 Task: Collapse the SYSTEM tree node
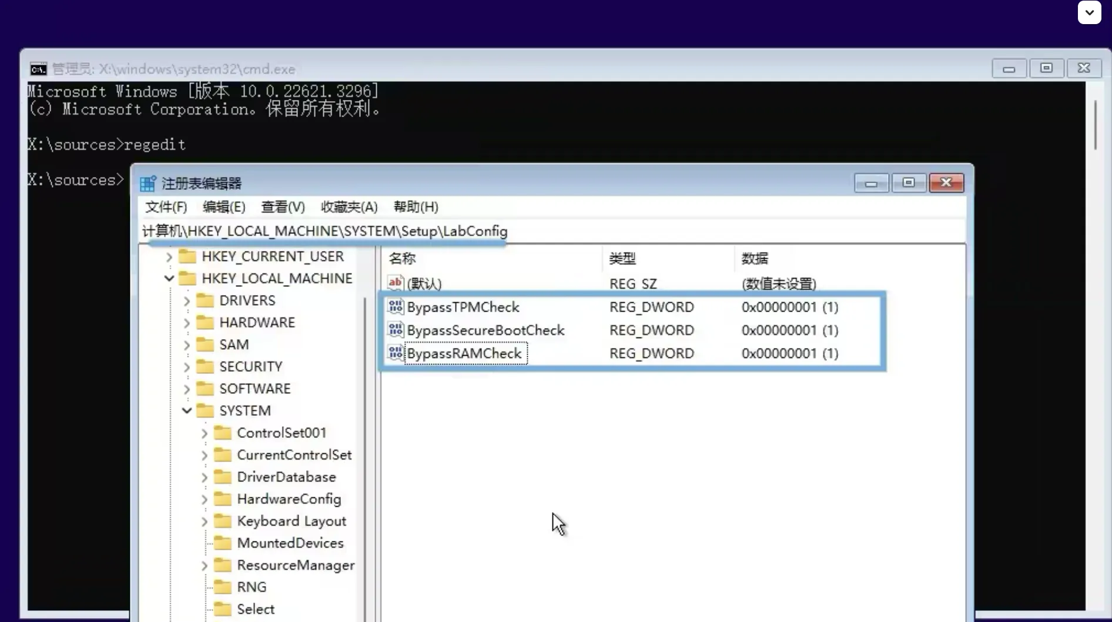(x=186, y=410)
